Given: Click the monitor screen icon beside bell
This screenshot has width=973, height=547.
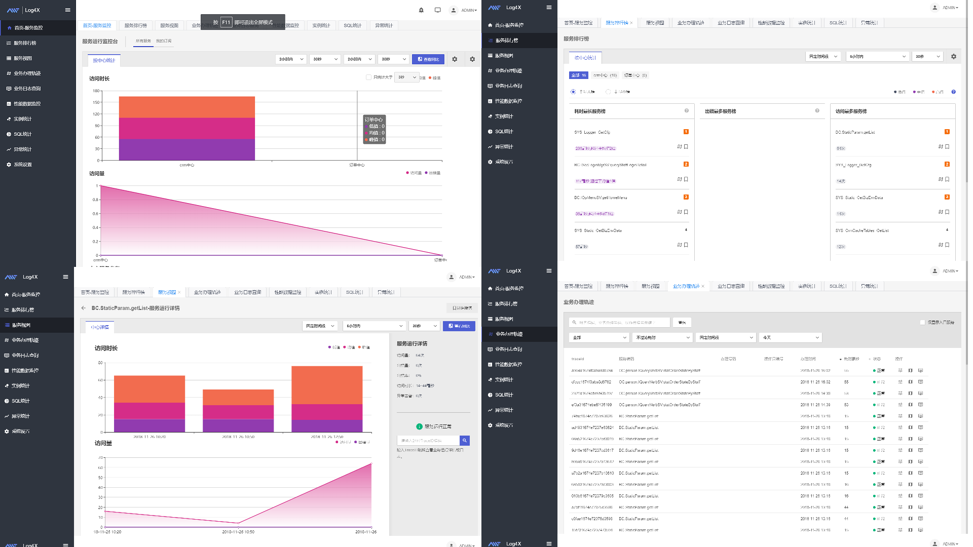Looking at the screenshot, I should click(x=438, y=10).
